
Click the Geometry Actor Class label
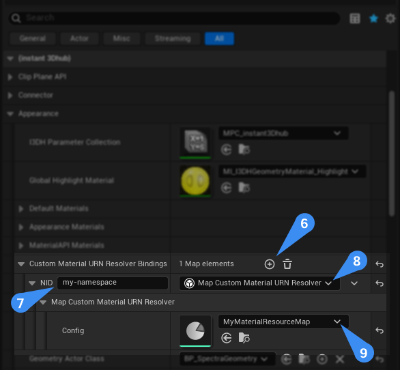[67, 359]
